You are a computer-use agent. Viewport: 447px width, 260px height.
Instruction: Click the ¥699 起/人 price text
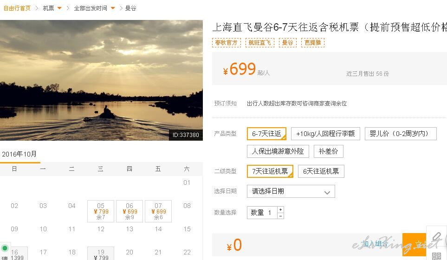click(x=246, y=69)
